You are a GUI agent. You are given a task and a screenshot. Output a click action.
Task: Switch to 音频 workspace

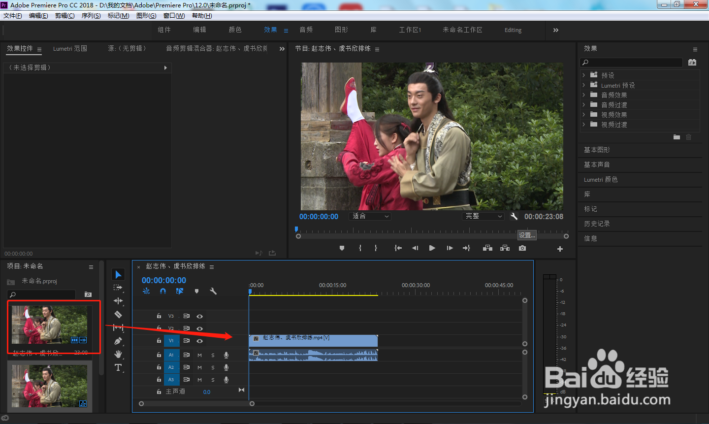pyautogui.click(x=306, y=30)
